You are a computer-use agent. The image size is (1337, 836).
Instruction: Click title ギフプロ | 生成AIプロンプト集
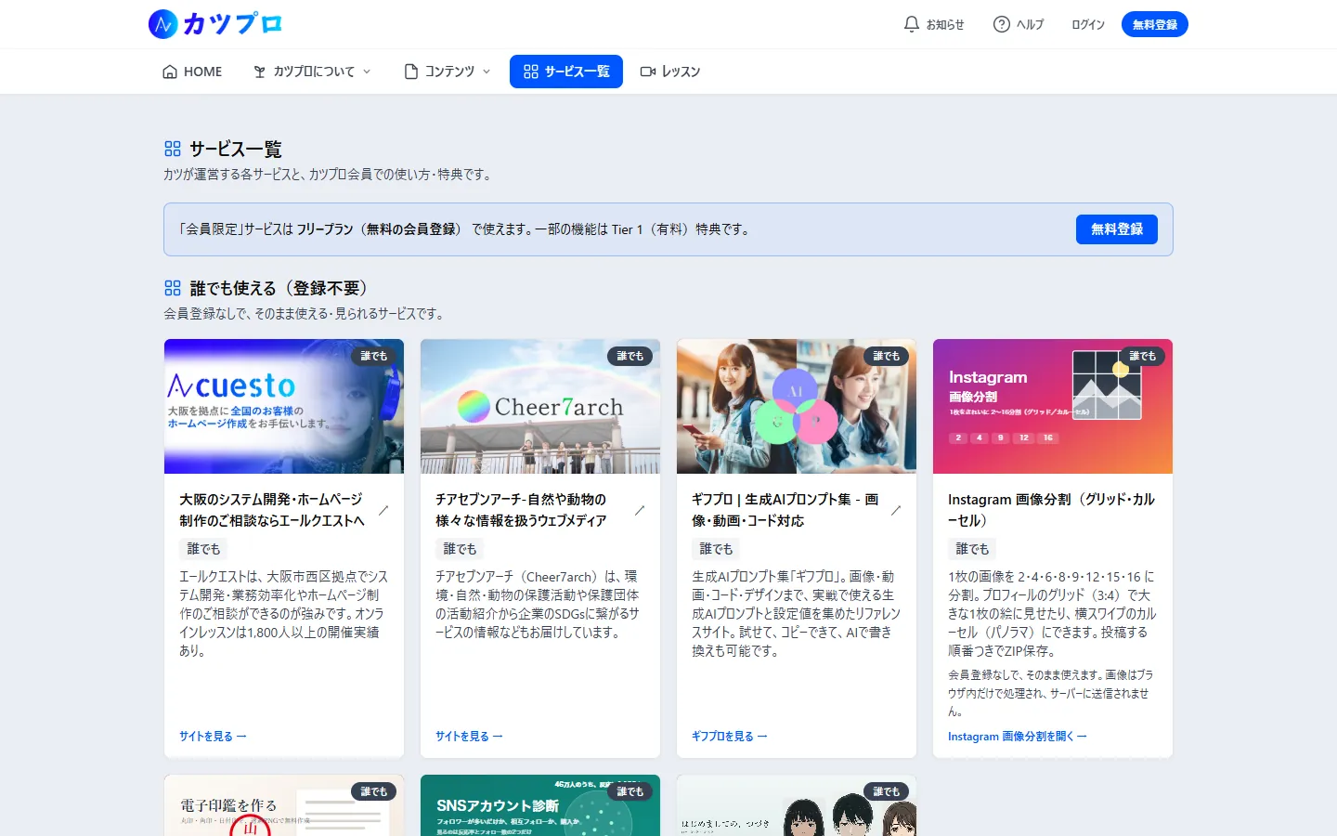(x=785, y=510)
